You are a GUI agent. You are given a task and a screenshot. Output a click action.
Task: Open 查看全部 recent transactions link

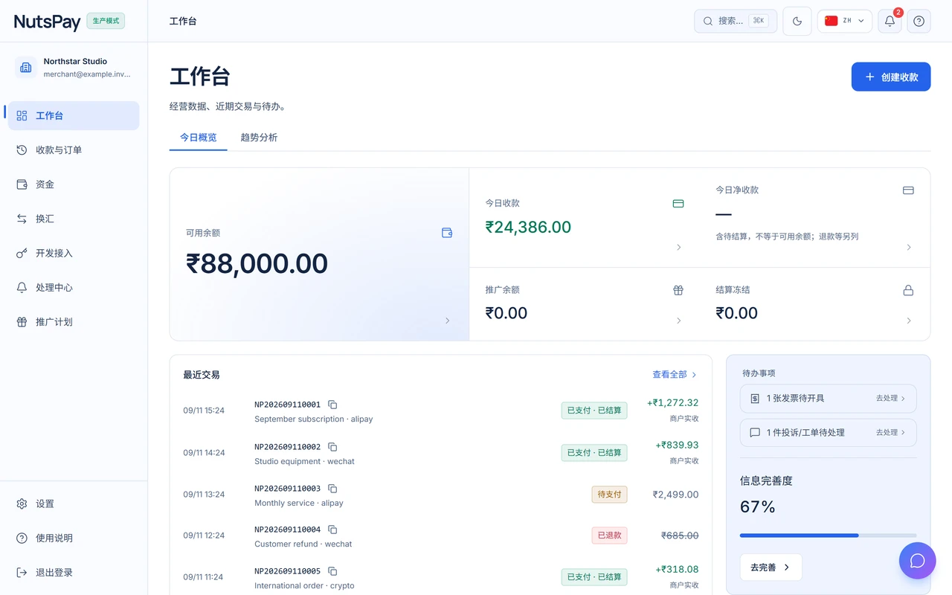(675, 375)
